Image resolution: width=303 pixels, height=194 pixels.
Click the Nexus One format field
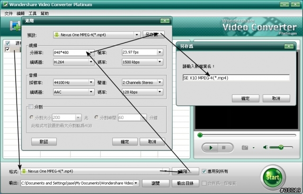click(95, 171)
